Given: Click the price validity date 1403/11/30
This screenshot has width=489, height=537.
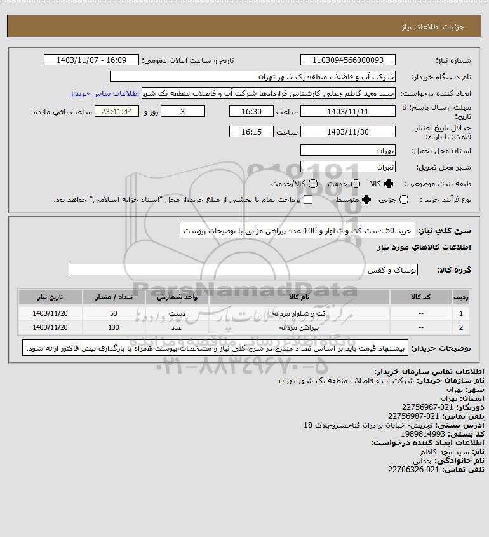Looking at the screenshot, I should click(x=347, y=132).
